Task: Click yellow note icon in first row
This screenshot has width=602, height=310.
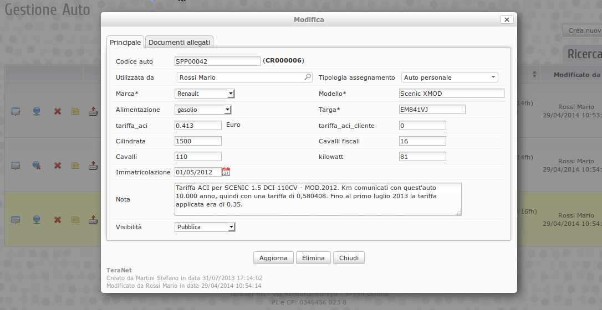Action: point(75,111)
